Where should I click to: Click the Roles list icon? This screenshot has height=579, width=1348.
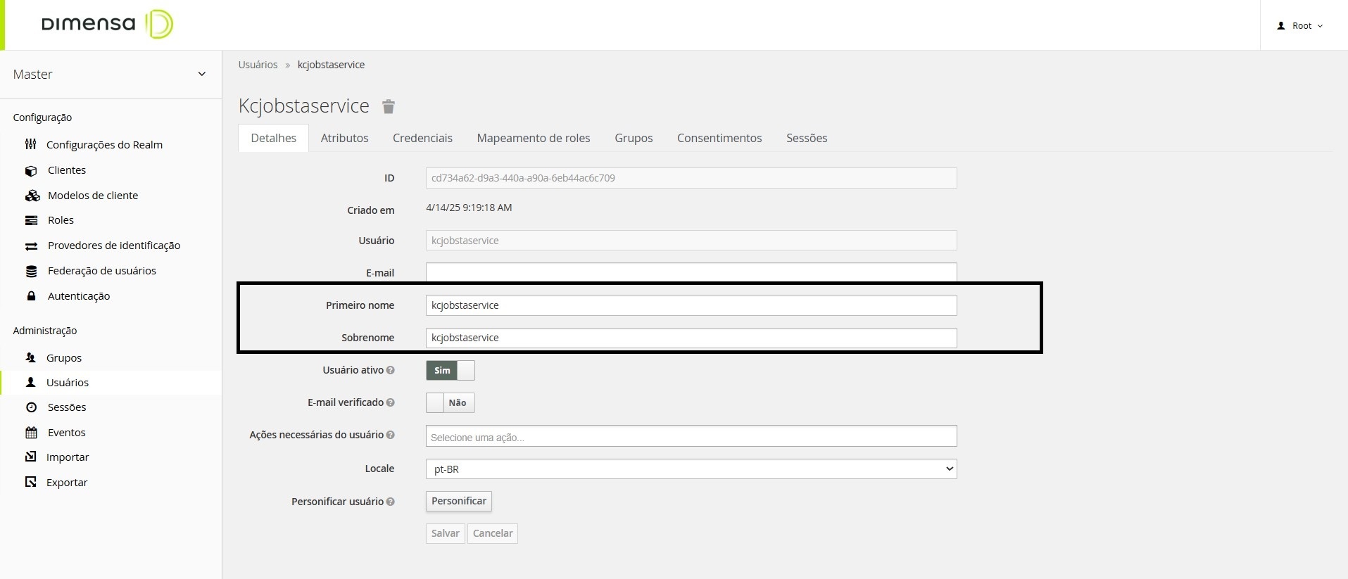coord(31,220)
